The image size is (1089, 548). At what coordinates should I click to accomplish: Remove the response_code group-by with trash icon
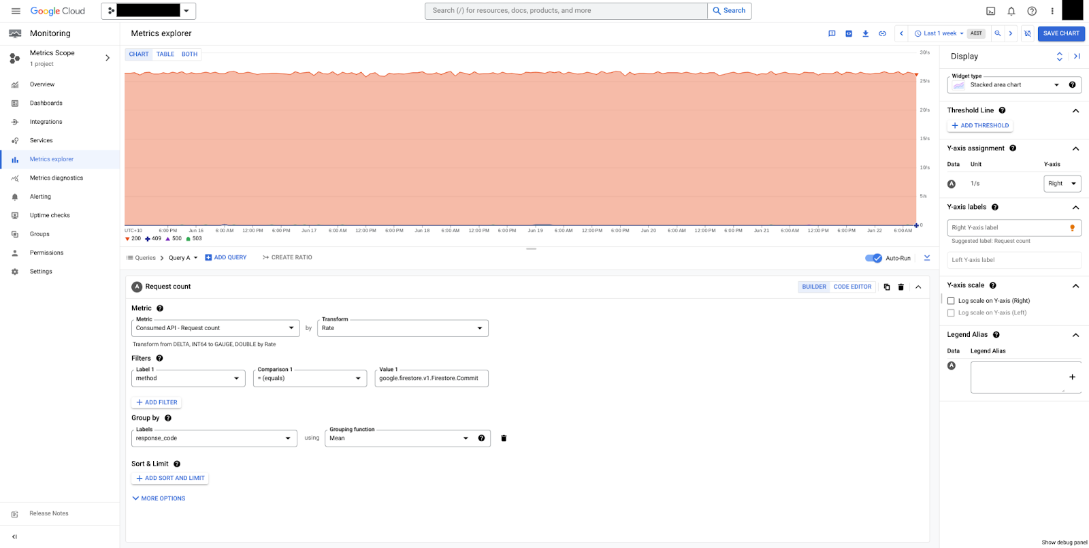tap(504, 438)
